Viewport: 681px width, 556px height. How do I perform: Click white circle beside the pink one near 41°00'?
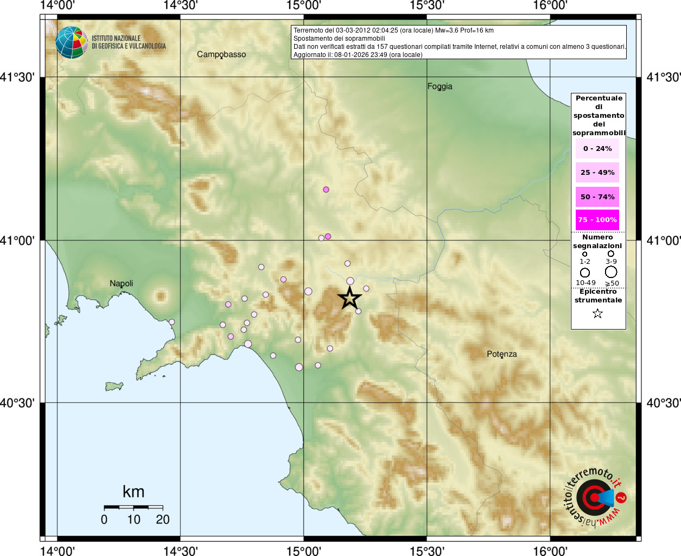coord(321,238)
